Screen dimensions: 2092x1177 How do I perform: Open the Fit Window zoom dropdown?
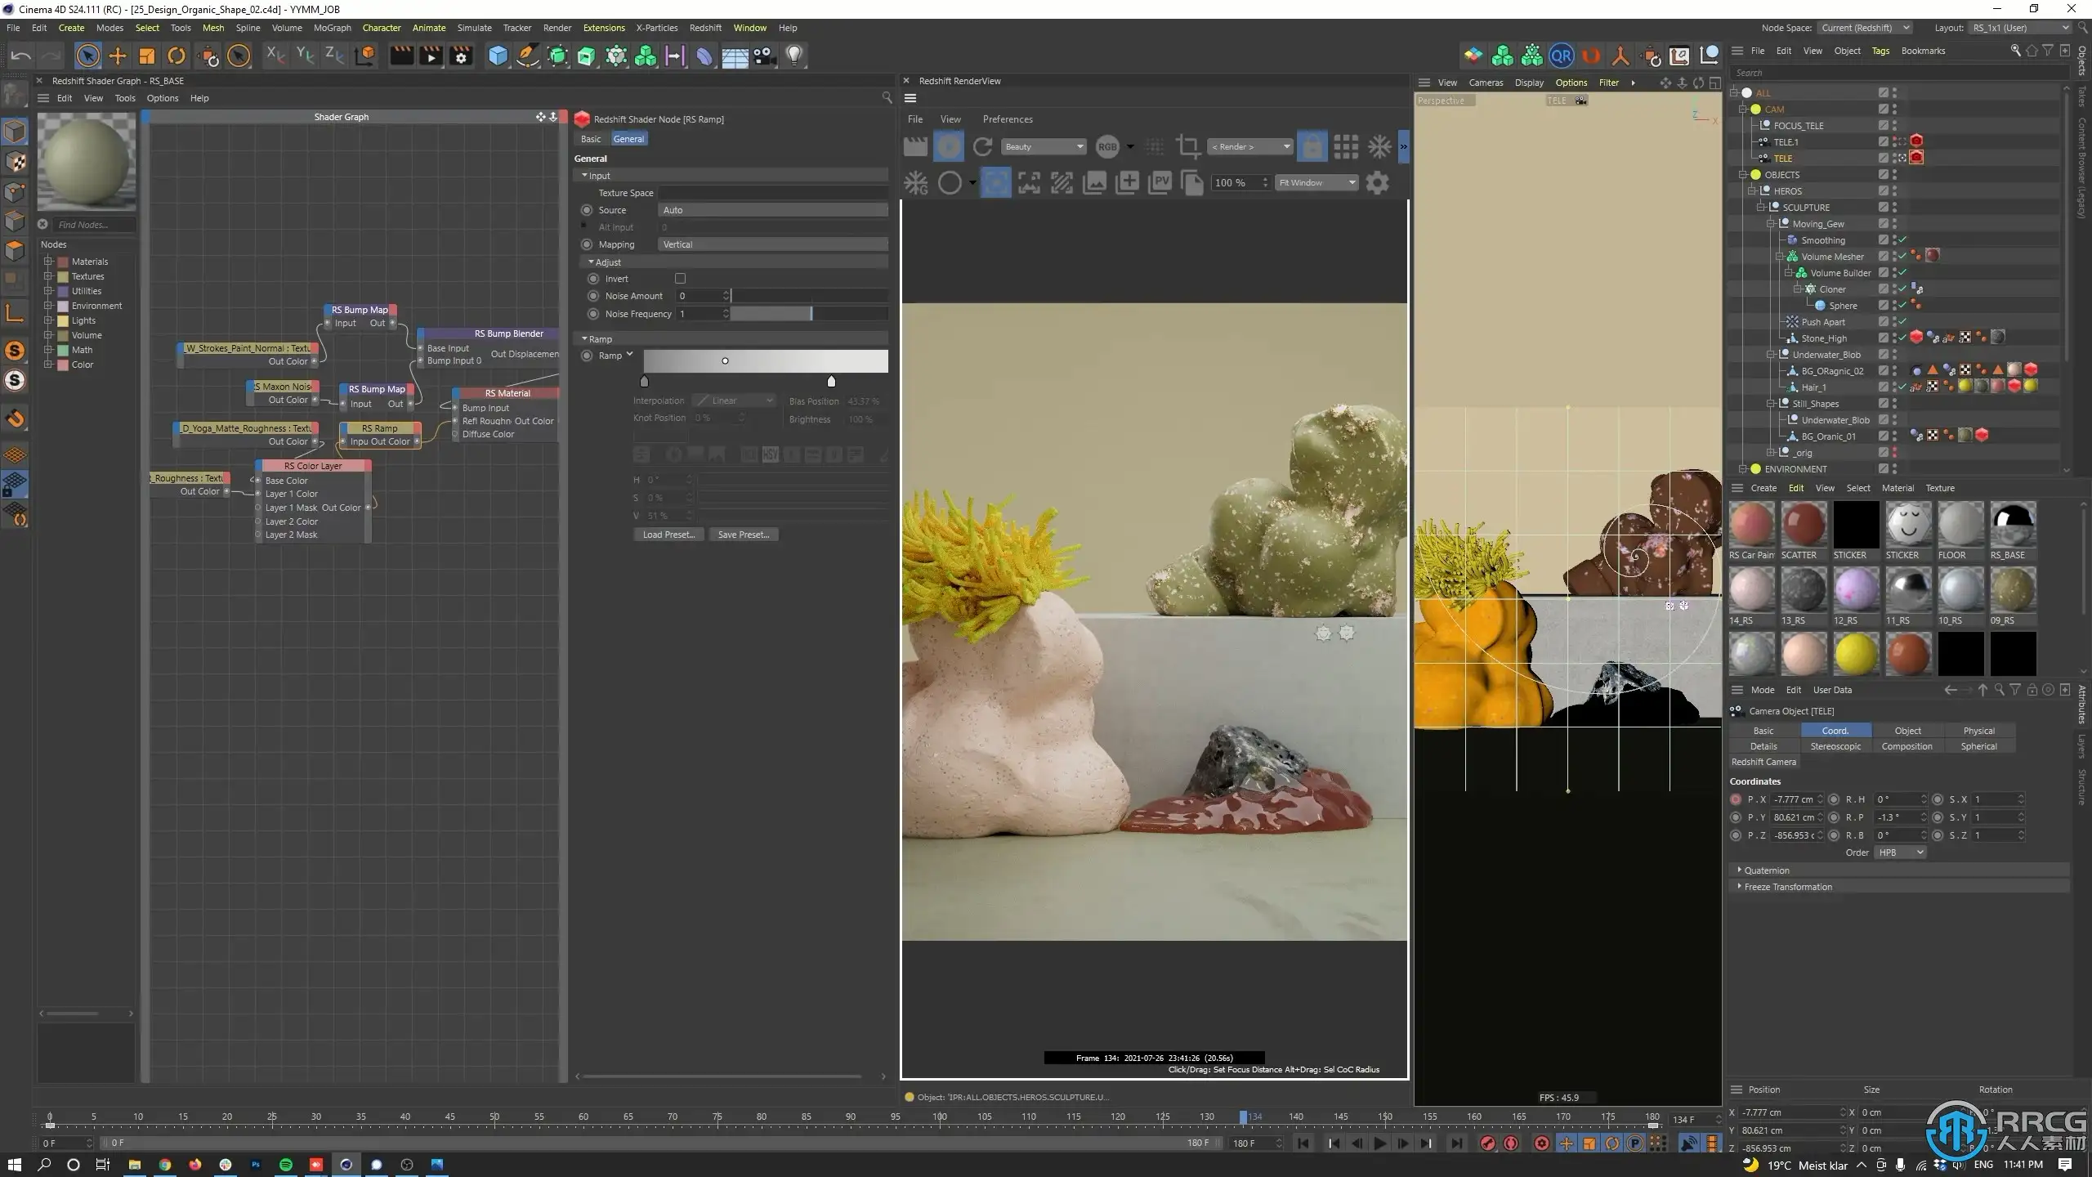(1316, 183)
